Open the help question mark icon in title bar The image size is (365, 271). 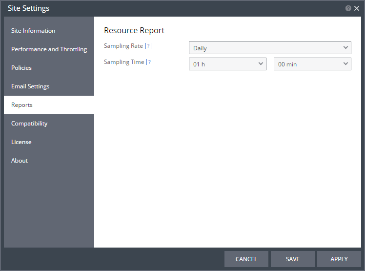(348, 8)
